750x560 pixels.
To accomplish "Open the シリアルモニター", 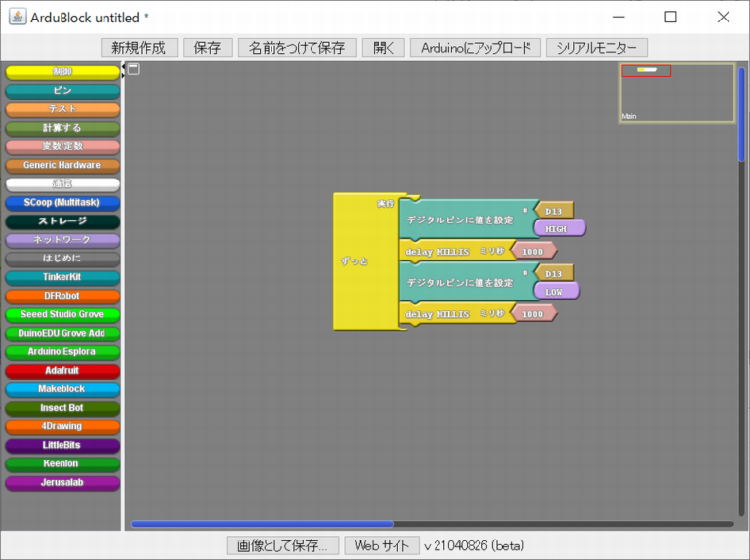I will [597, 47].
